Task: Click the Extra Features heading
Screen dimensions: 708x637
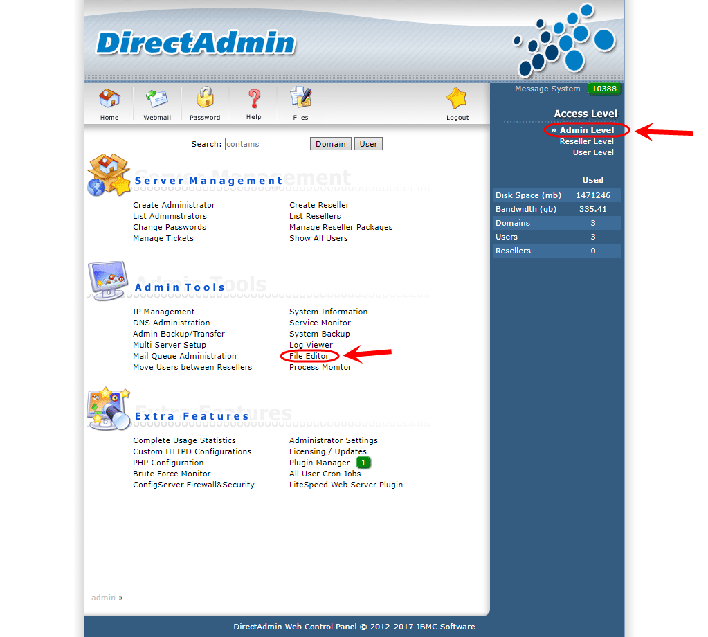Action: (x=192, y=416)
